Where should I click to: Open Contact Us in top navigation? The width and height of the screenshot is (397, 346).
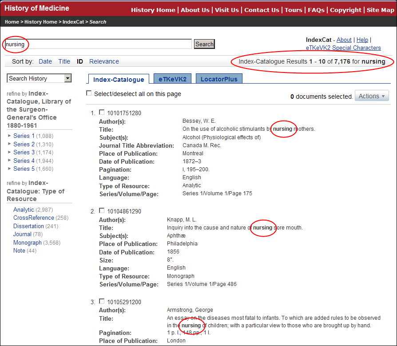[x=262, y=10]
